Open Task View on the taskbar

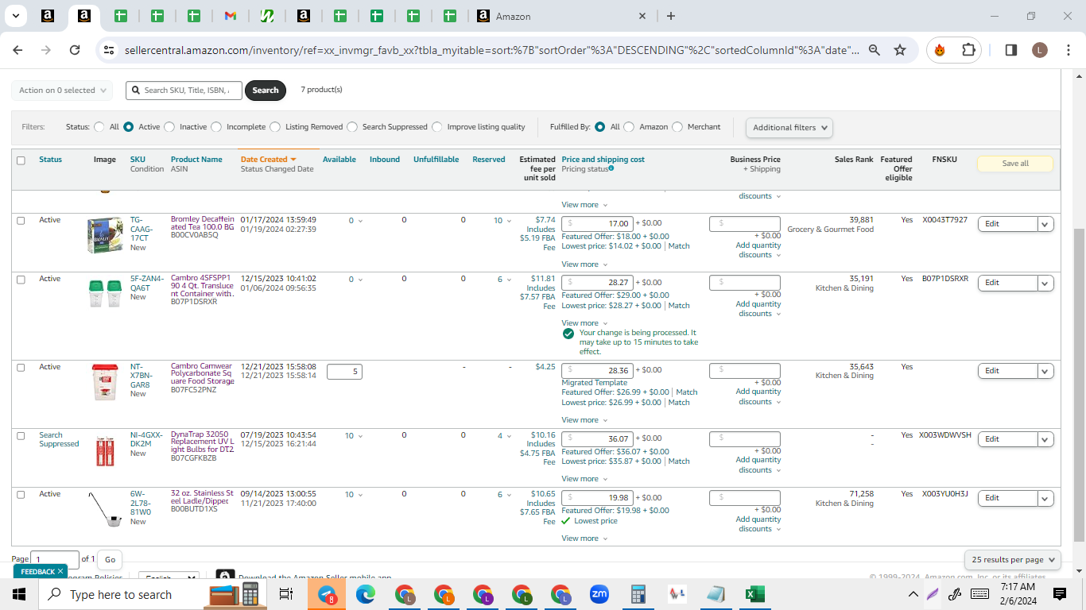286,594
